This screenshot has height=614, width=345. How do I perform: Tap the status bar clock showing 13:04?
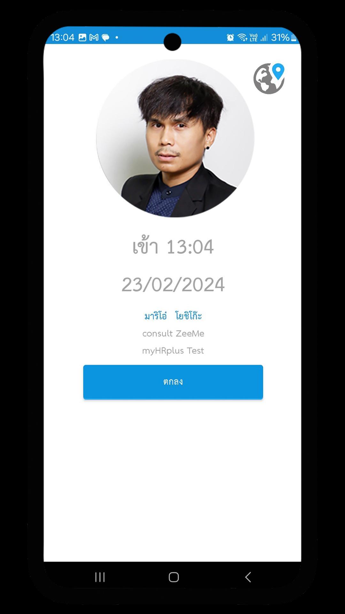pos(62,37)
